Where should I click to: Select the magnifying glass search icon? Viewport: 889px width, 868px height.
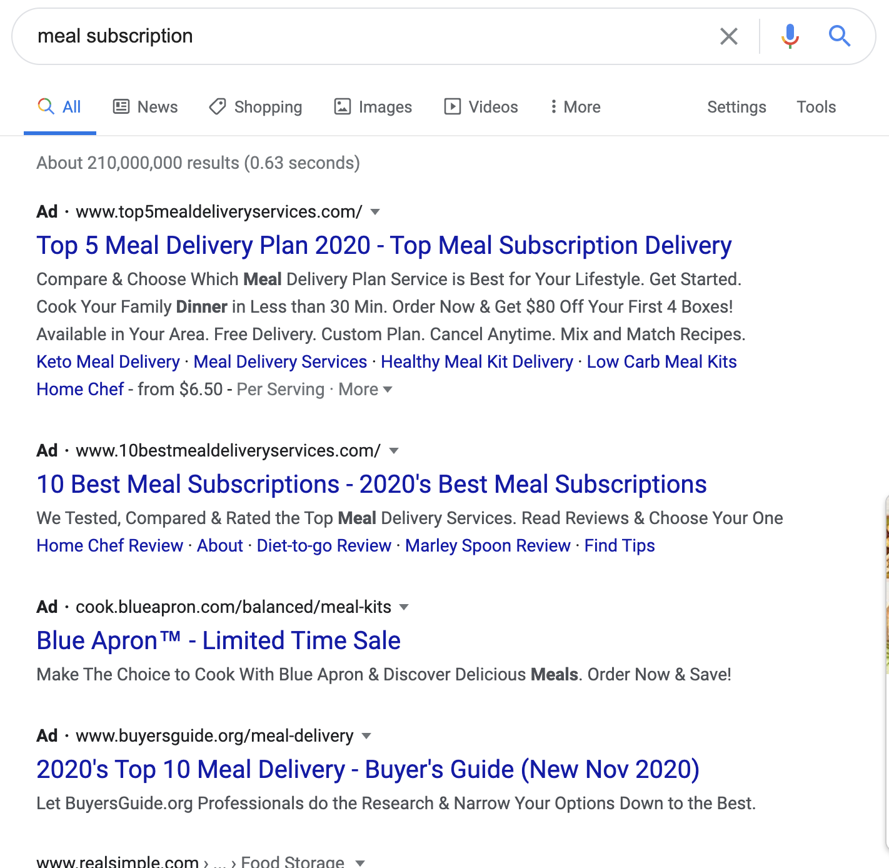[x=840, y=36]
